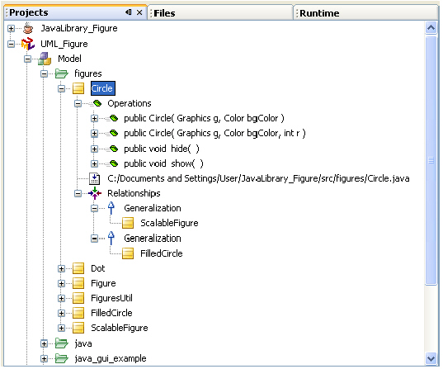Click the top-level FilledCircle class icon

point(78,314)
